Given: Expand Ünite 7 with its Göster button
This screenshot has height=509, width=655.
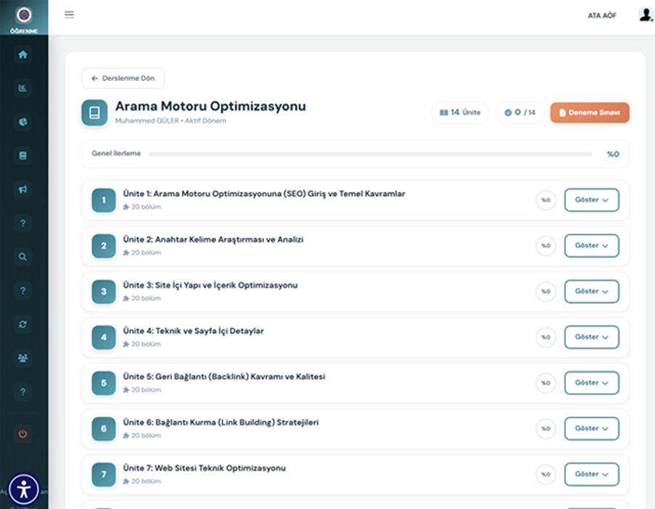Looking at the screenshot, I should tap(591, 474).
